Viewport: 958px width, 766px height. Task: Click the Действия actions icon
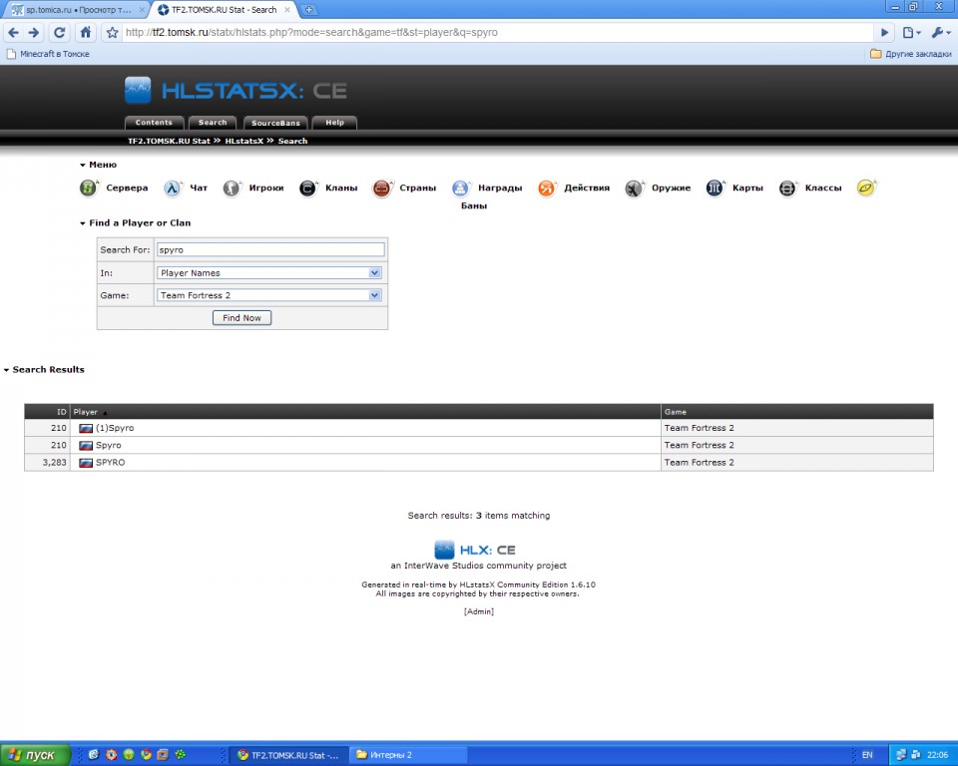(546, 188)
